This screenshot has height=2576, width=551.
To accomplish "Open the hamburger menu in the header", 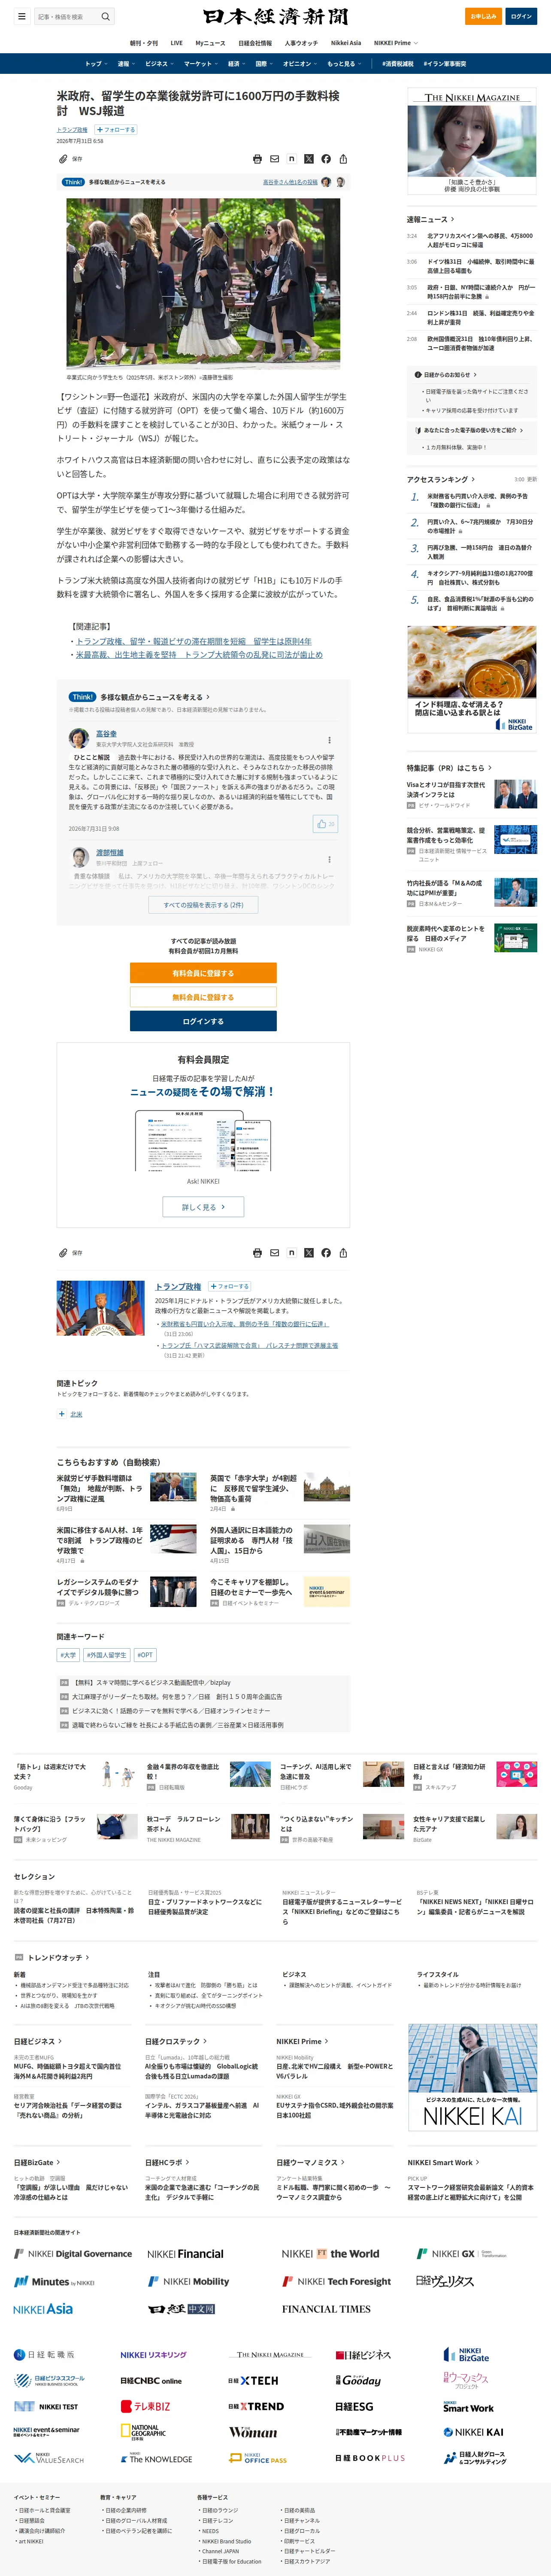I will pyautogui.click(x=21, y=16).
